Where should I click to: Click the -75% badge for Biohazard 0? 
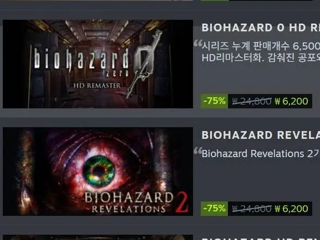pyautogui.click(x=214, y=101)
